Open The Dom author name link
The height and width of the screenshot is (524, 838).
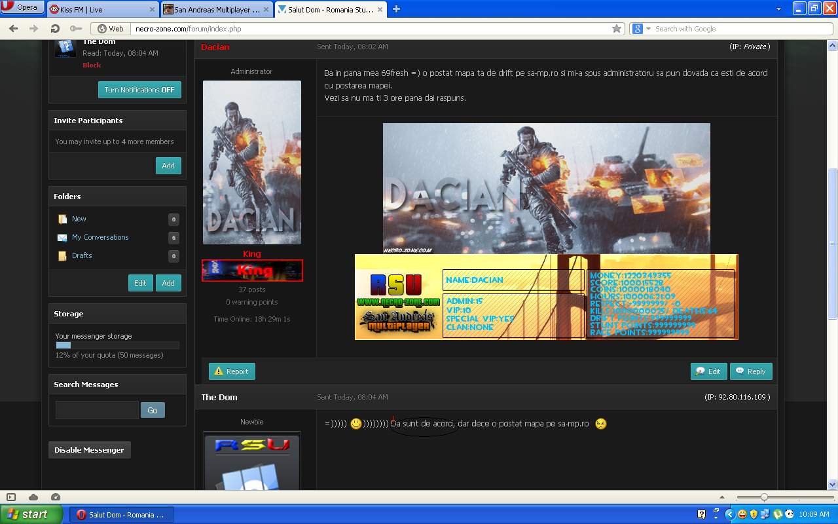click(219, 397)
